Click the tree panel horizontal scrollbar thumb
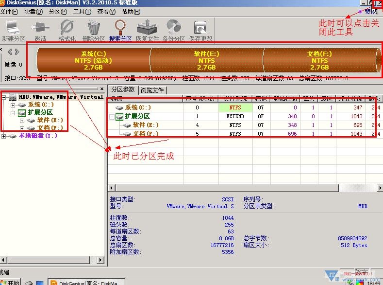The image size is (383, 285). coord(49,260)
